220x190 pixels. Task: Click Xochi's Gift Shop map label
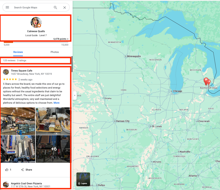(209, 88)
